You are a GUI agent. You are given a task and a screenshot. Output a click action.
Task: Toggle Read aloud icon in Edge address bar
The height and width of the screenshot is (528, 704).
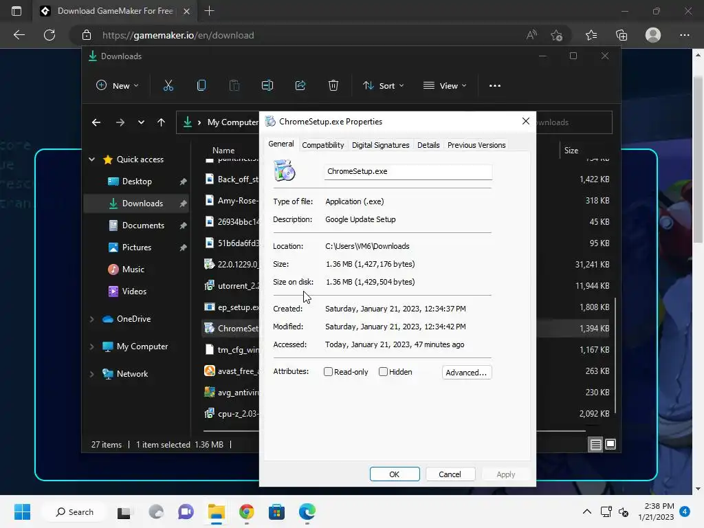pyautogui.click(x=531, y=35)
